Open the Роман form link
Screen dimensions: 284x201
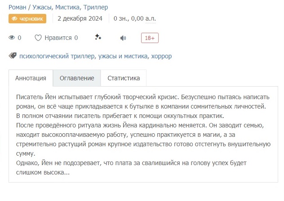coord(18,7)
